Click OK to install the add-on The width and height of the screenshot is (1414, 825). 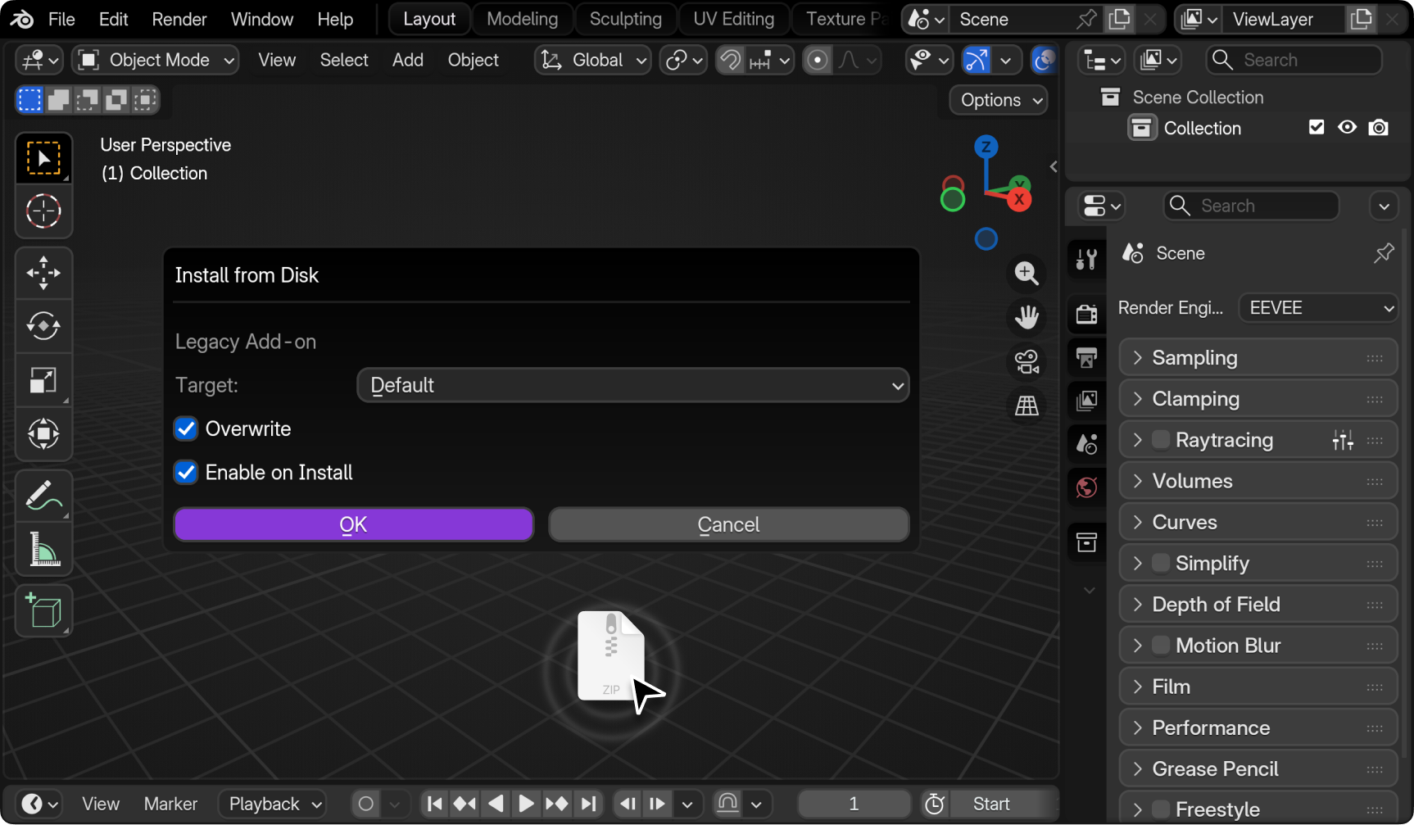pyautogui.click(x=353, y=524)
